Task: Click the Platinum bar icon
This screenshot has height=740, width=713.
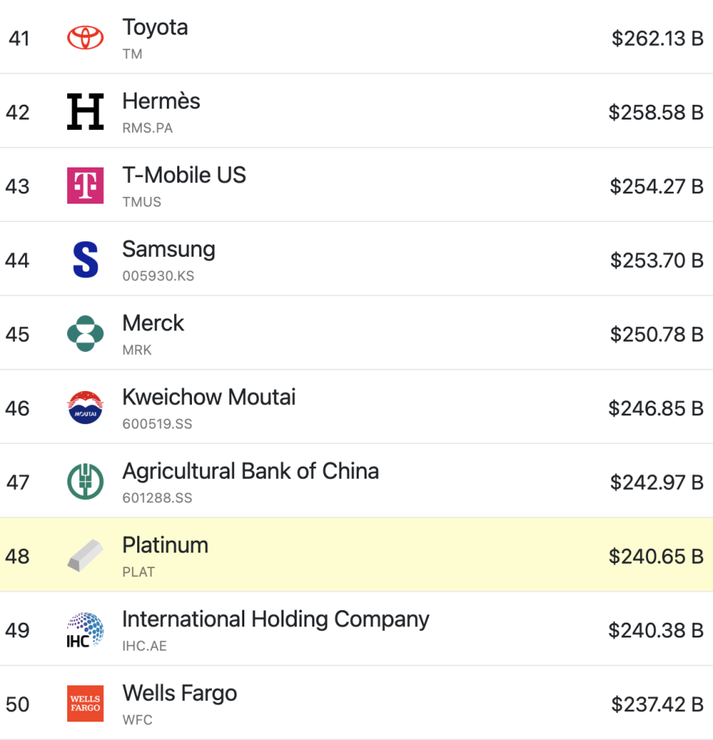Action: click(86, 556)
